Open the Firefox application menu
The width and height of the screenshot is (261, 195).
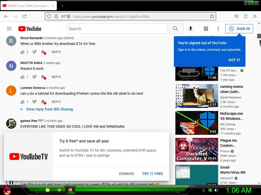[255, 16]
